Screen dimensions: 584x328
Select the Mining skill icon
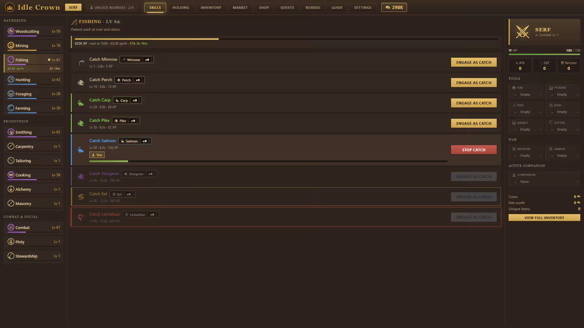click(11, 45)
